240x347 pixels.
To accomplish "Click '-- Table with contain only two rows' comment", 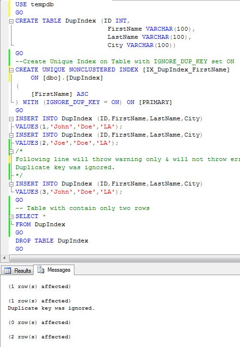I will tap(83, 208).
